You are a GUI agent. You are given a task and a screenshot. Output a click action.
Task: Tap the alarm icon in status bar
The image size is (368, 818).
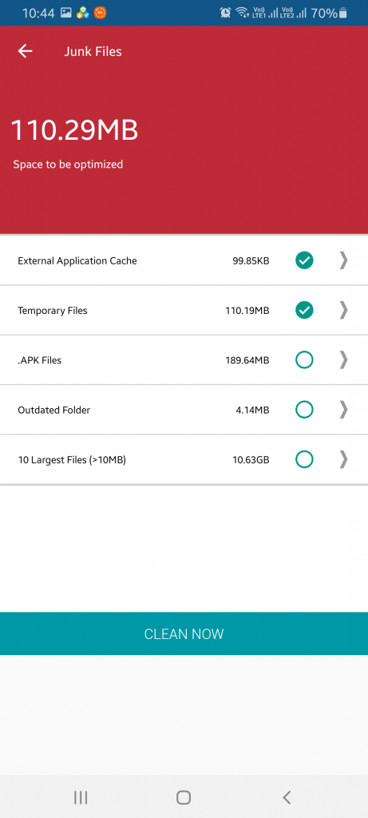tap(225, 13)
